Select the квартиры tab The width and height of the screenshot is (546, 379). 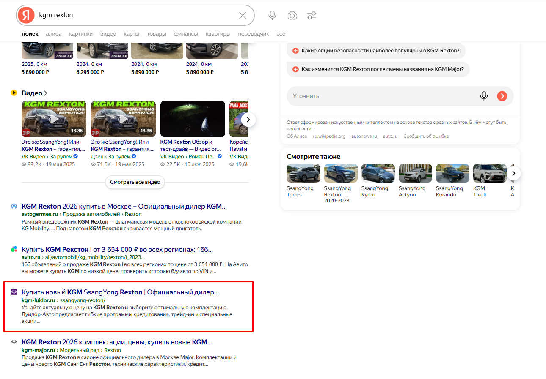click(218, 34)
